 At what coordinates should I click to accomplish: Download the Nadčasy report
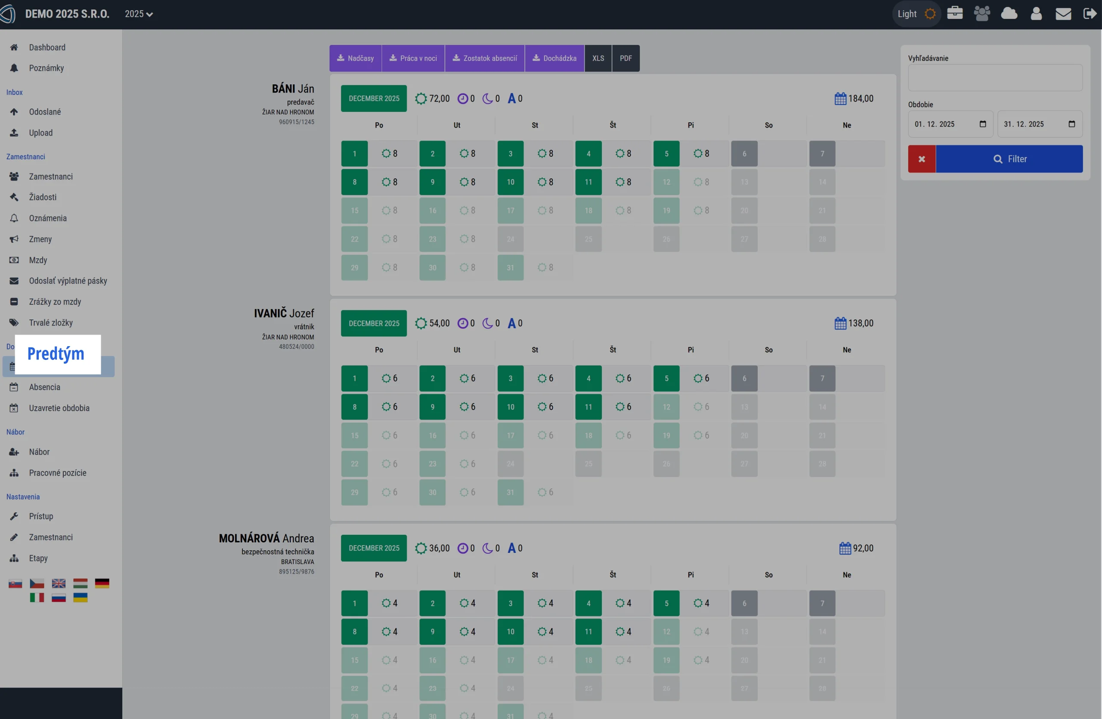click(355, 58)
